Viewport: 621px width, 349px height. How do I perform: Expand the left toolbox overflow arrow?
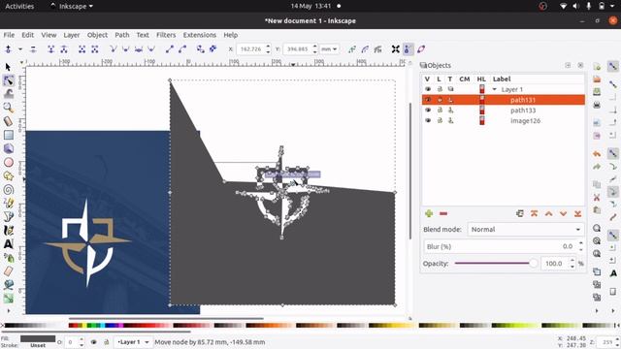[x=8, y=311]
